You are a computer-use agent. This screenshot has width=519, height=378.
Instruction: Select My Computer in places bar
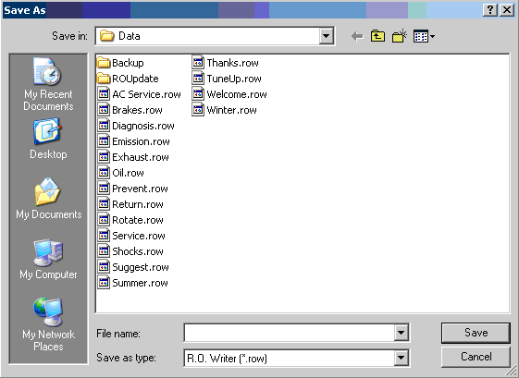[x=48, y=260]
